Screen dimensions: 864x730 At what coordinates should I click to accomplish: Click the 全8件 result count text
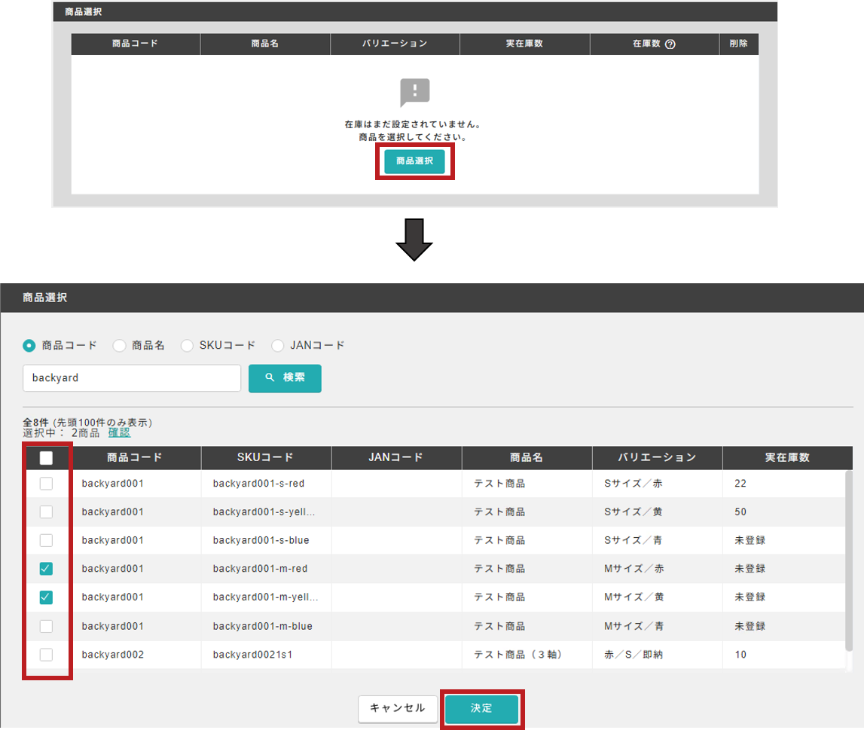pyautogui.click(x=35, y=423)
